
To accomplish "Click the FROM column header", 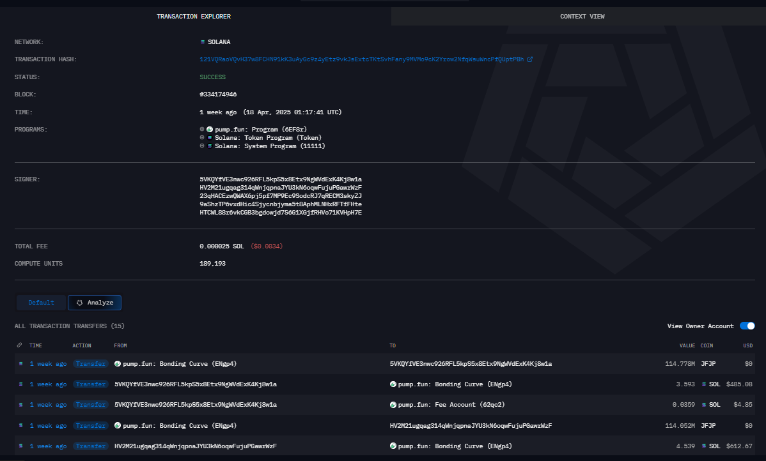I will pyautogui.click(x=120, y=345).
